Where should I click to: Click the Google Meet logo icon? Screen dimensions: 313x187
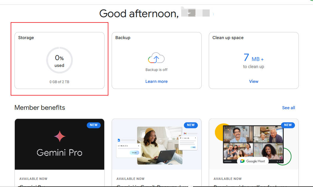click(243, 161)
